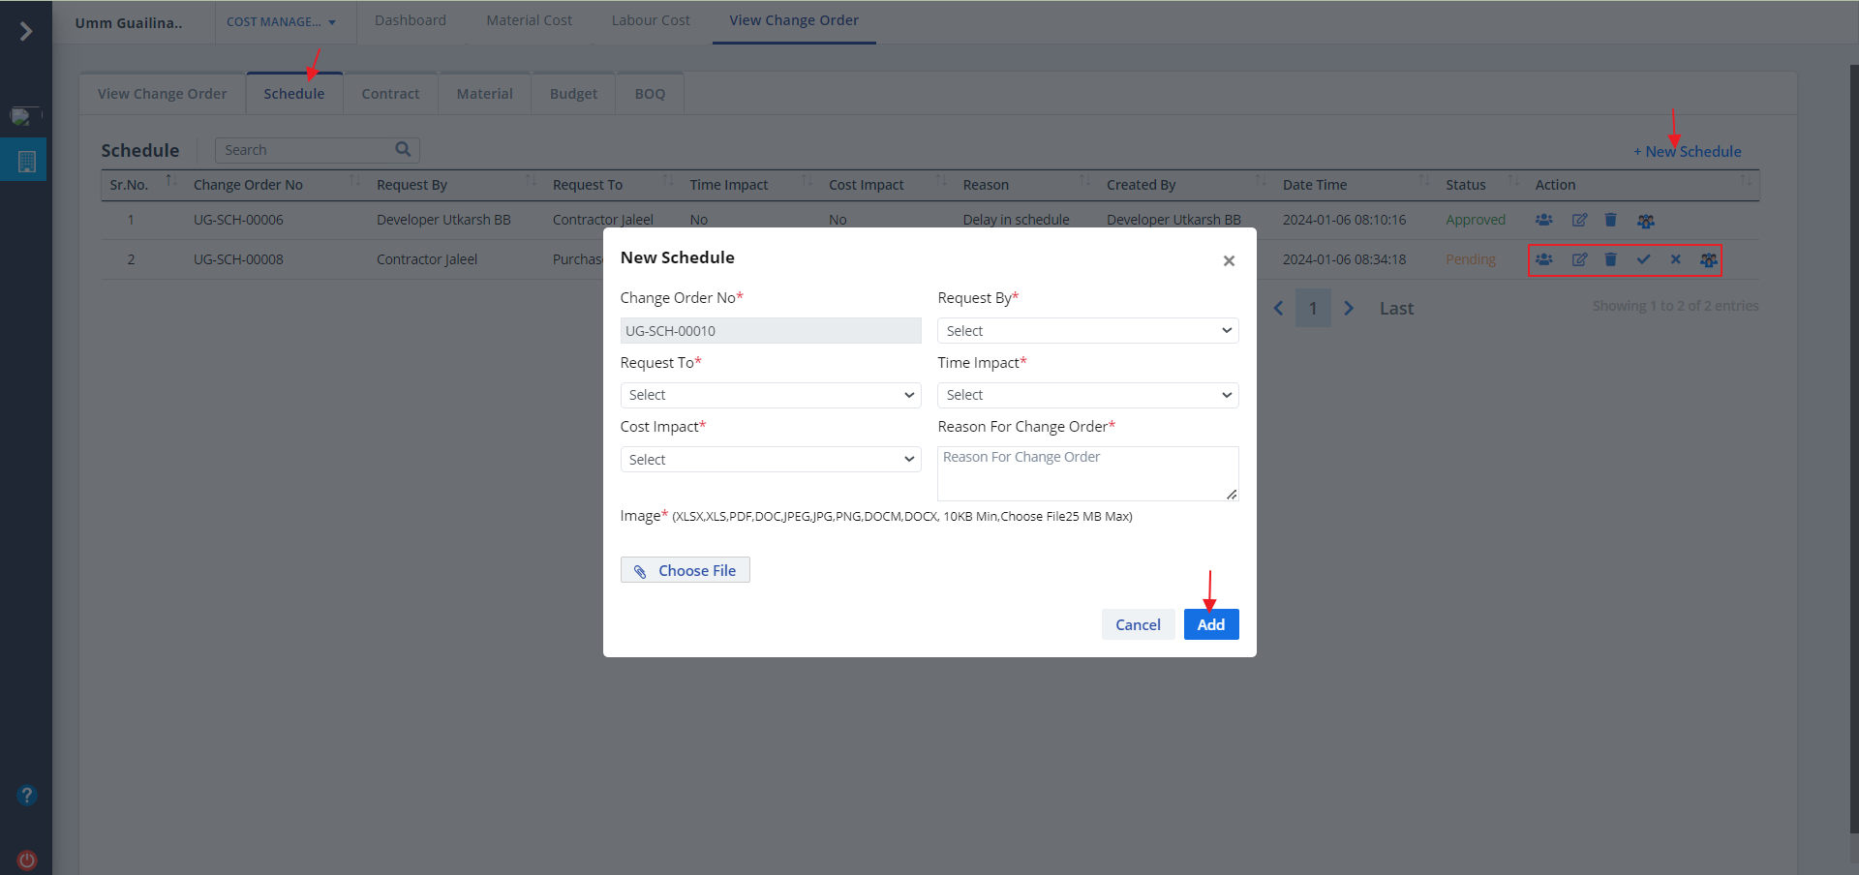Screen dimensions: 1859x875
Task: Expand the Cost Impact dropdown
Action: (770, 460)
